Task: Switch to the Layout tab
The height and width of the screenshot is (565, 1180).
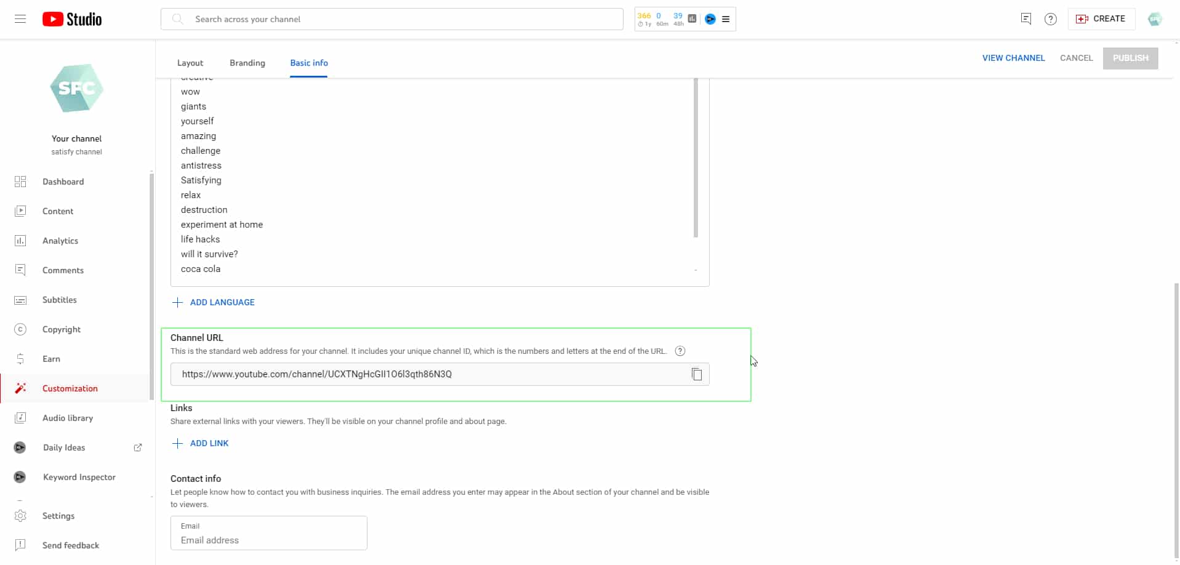Action: [x=190, y=63]
